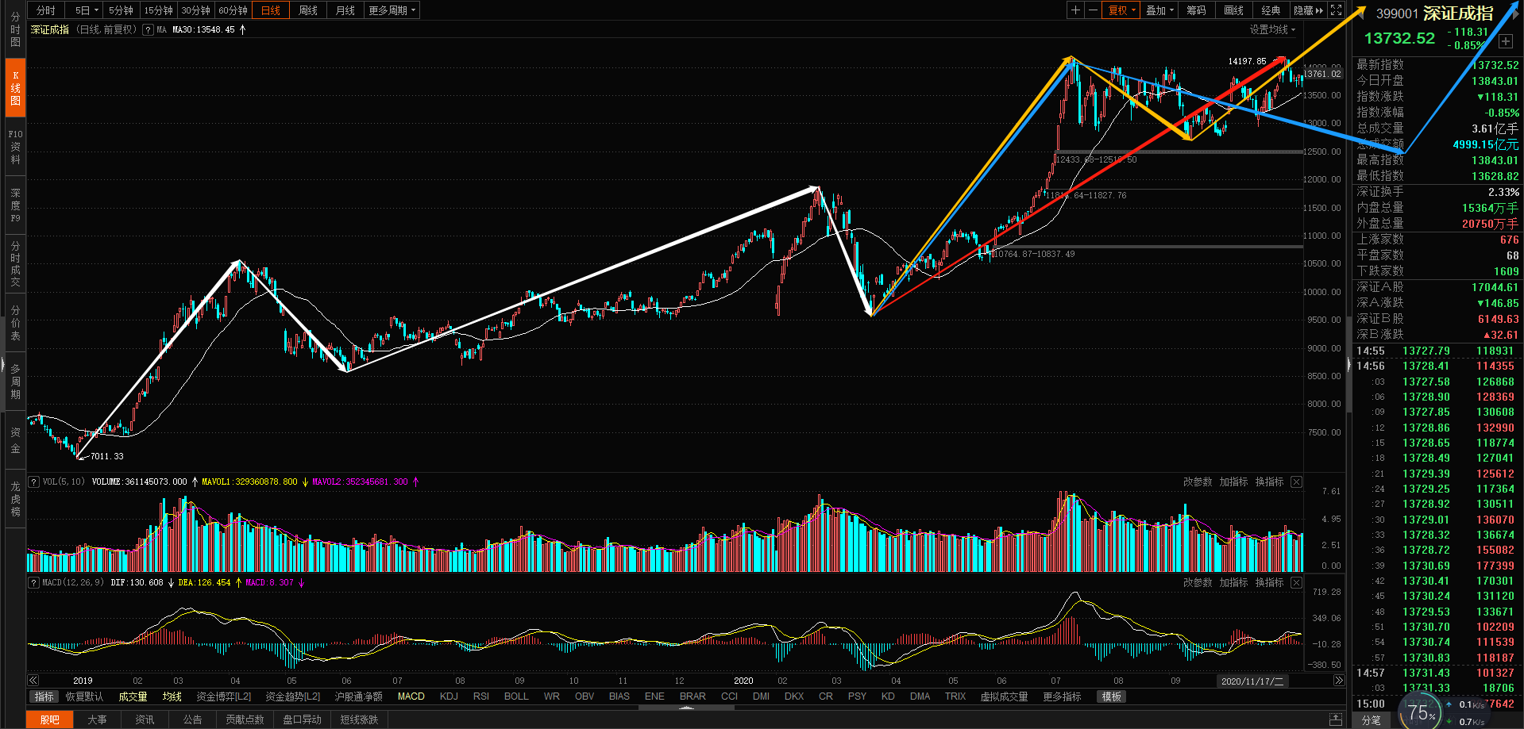
Task: Click the zoom-in plus icon above the chart
Action: click(x=1075, y=10)
